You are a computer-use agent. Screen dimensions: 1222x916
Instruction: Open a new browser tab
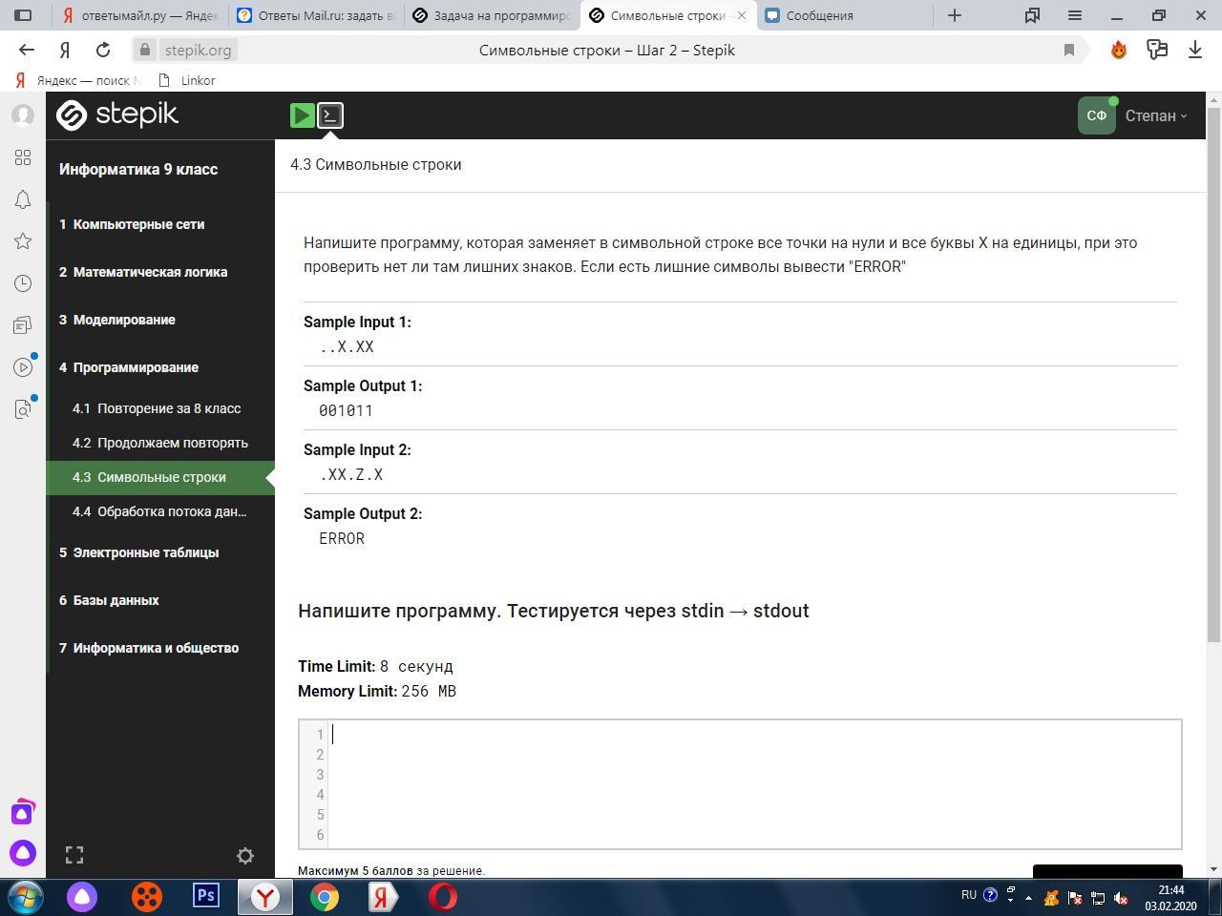coord(955,15)
